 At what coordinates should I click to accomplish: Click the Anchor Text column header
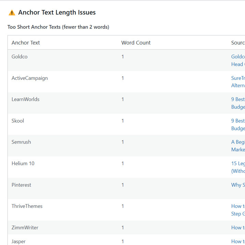pyautogui.click(x=26, y=42)
